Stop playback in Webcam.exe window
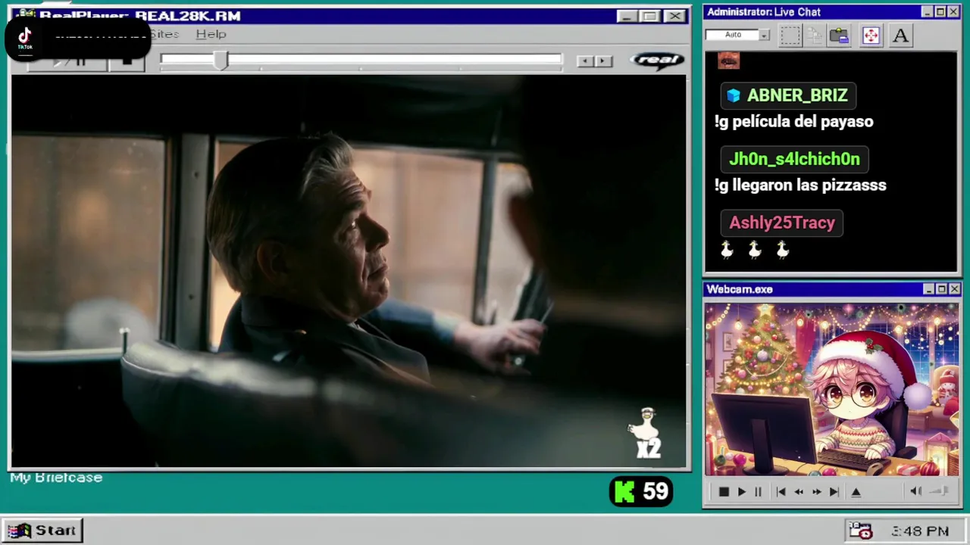This screenshot has height=545, width=970. (x=724, y=492)
